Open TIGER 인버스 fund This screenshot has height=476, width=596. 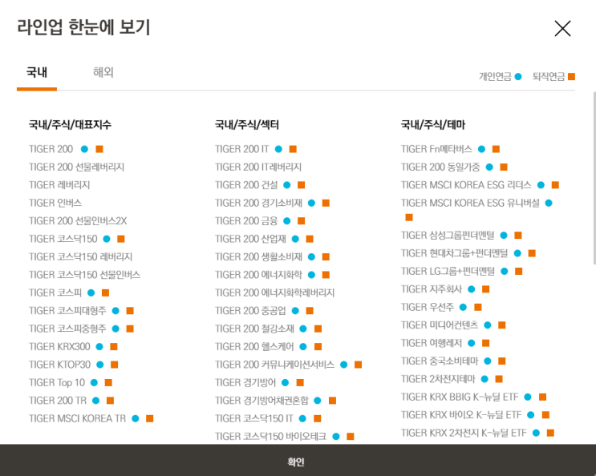pos(55,203)
